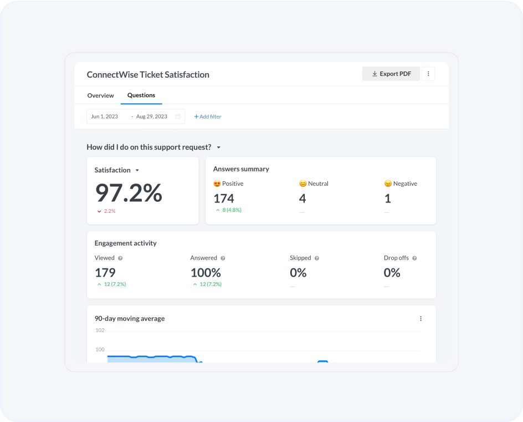
Task: Click the 90-day moving average heading
Action: tap(130, 318)
